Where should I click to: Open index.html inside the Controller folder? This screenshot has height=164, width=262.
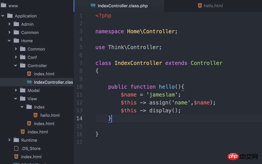[44, 74]
